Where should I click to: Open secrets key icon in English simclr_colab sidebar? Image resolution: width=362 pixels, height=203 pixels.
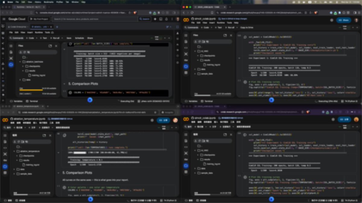(186, 60)
